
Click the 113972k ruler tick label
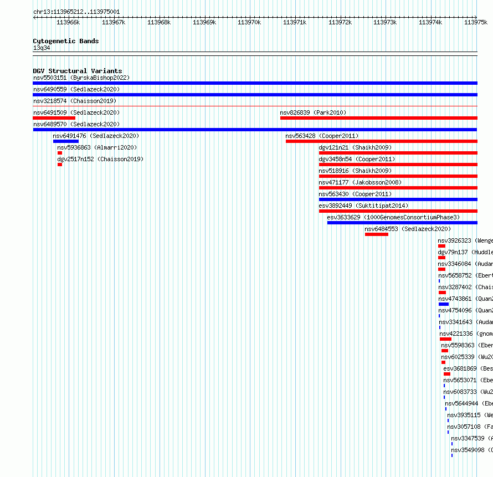(340, 22)
